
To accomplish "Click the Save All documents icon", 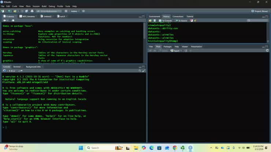I will (26, 11).
